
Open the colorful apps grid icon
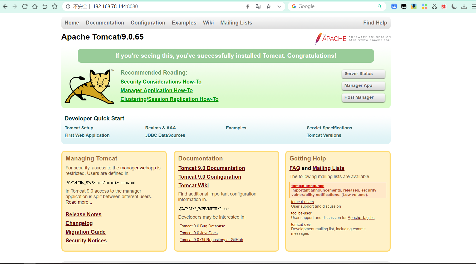424,7
